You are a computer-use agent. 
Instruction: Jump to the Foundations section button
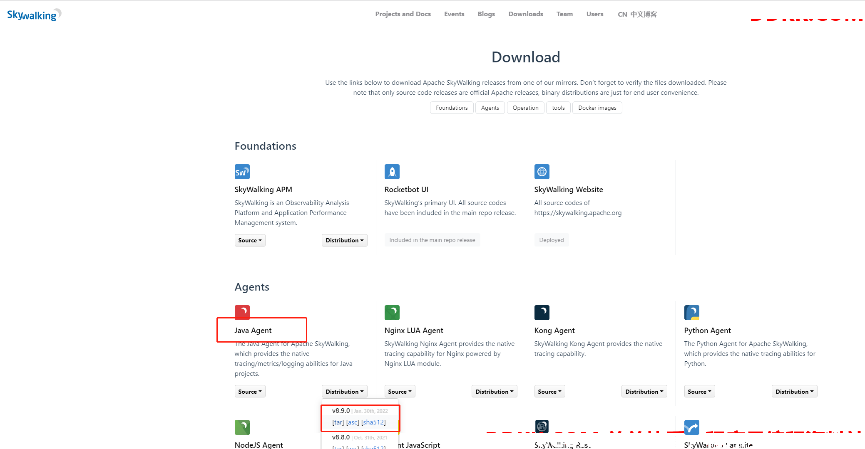[452, 108]
